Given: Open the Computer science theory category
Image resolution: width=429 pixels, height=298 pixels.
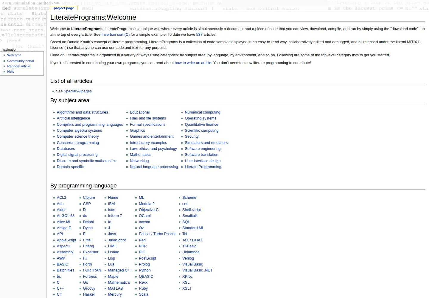Looking at the screenshot, I should tap(78, 136).
